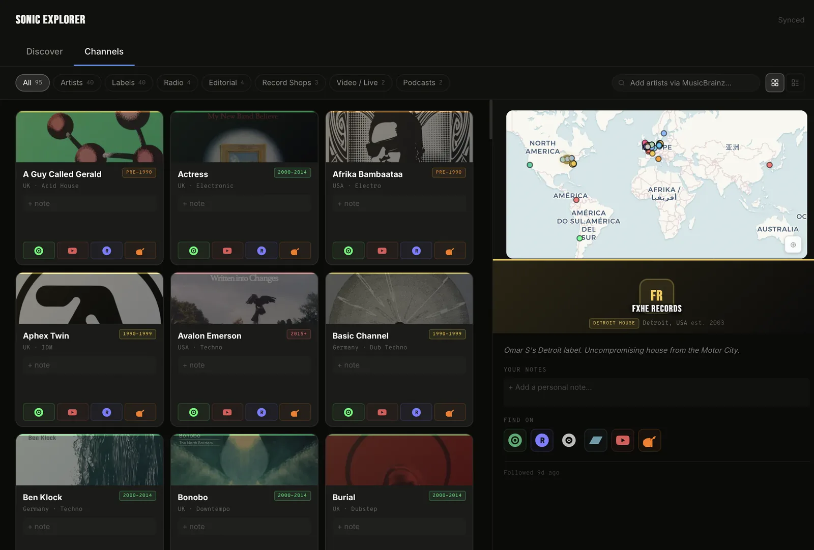Click the DETROIT HOUSE genre tag

pyautogui.click(x=614, y=323)
